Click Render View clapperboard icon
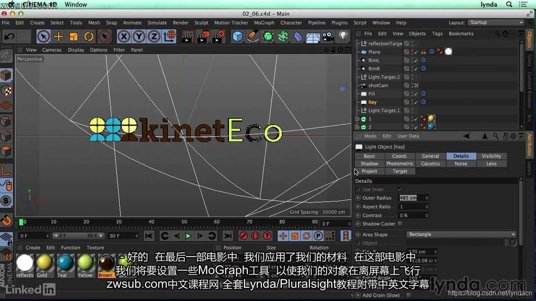The width and height of the screenshot is (536, 301). [x=188, y=37]
